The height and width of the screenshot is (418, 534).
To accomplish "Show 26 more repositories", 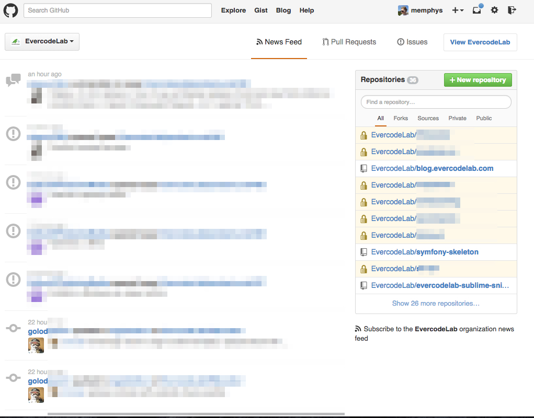I will [x=436, y=303].
